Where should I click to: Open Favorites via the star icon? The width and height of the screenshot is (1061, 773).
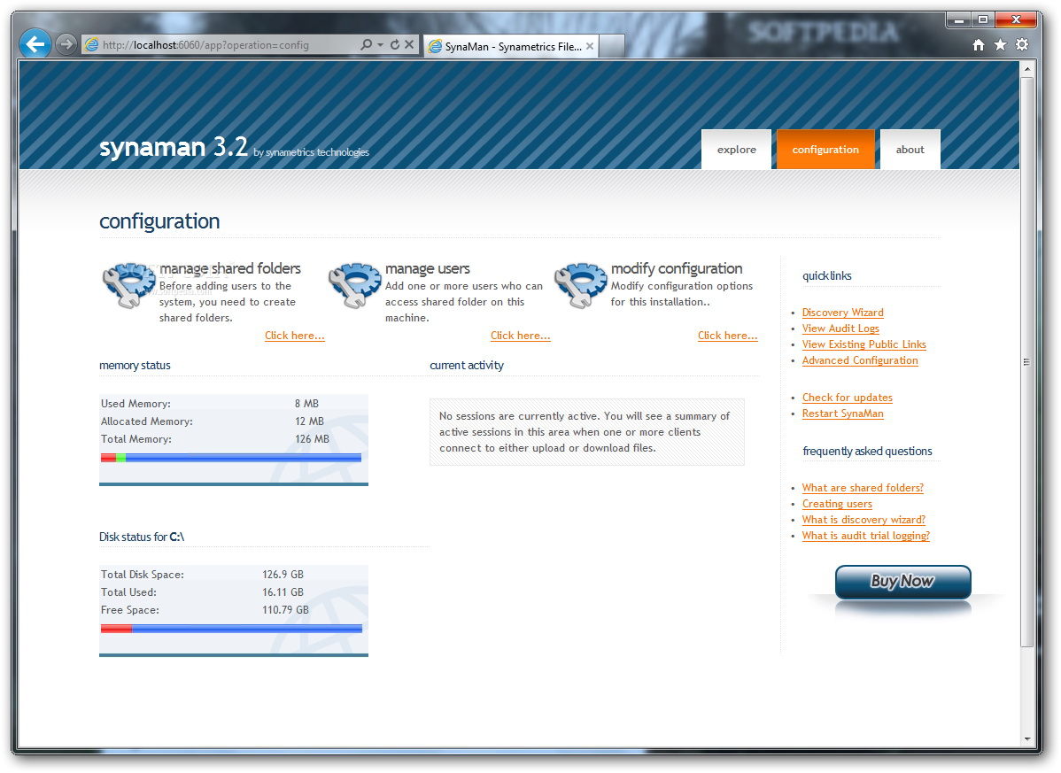1000,44
